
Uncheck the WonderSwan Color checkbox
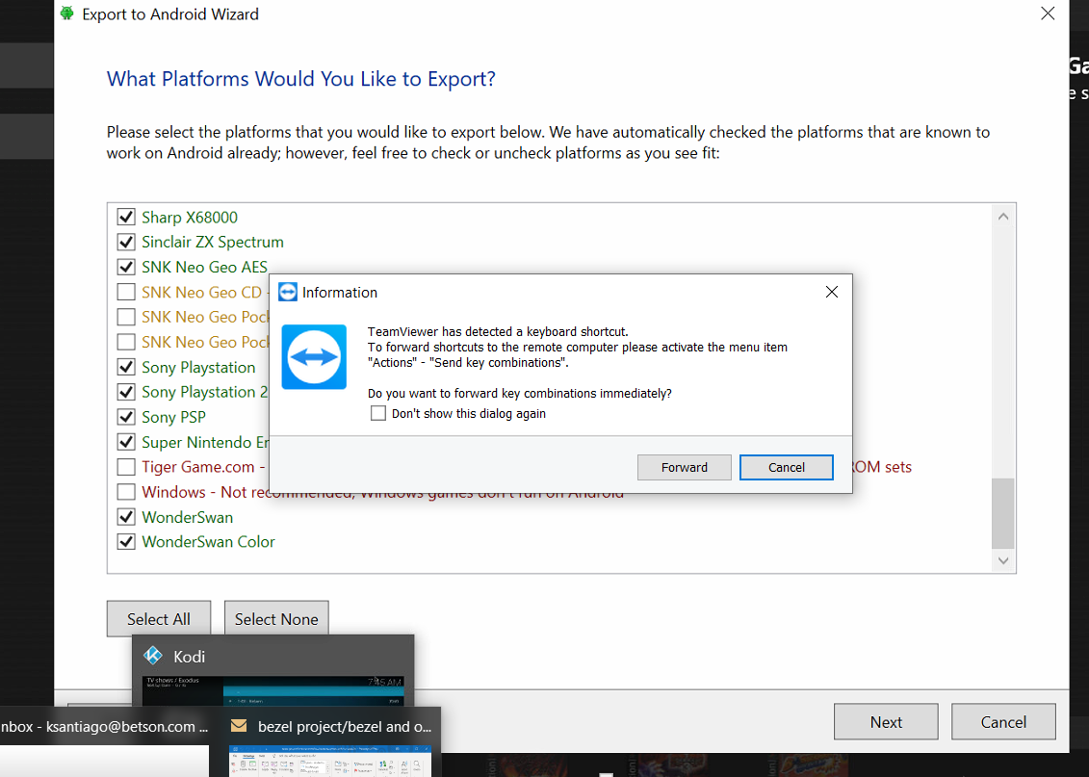pyautogui.click(x=126, y=542)
